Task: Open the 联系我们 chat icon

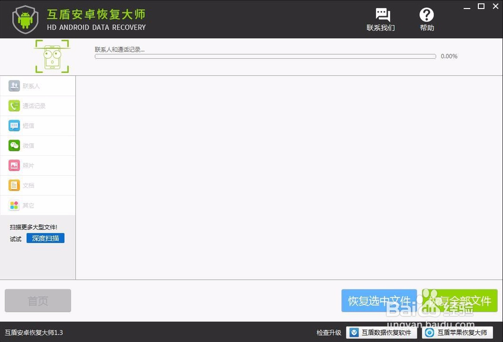Action: point(383,15)
